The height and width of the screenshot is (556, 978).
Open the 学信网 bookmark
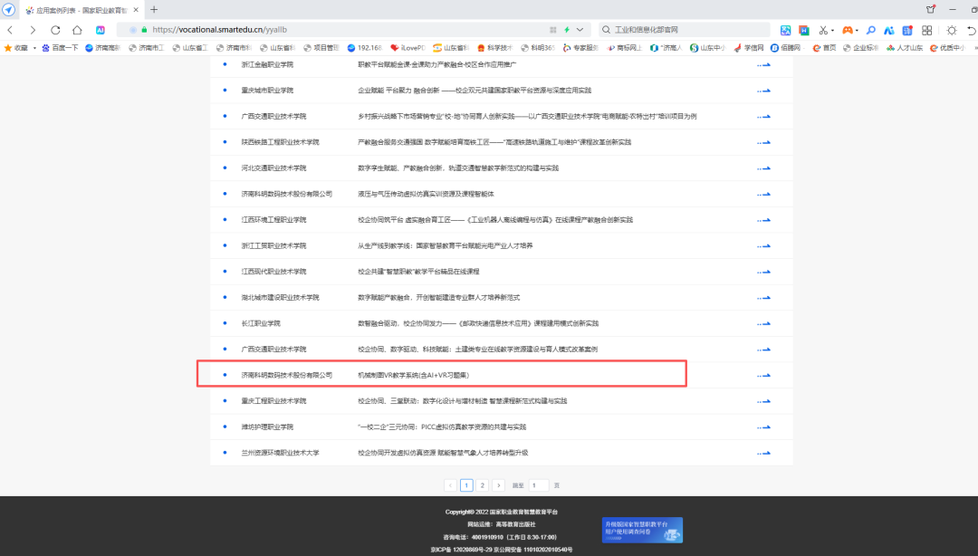click(x=749, y=47)
